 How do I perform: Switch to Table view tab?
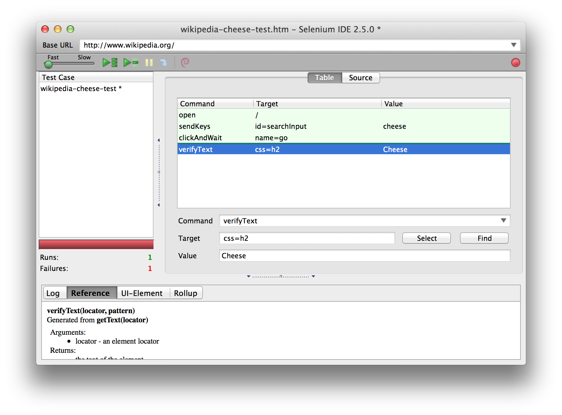pyautogui.click(x=324, y=78)
